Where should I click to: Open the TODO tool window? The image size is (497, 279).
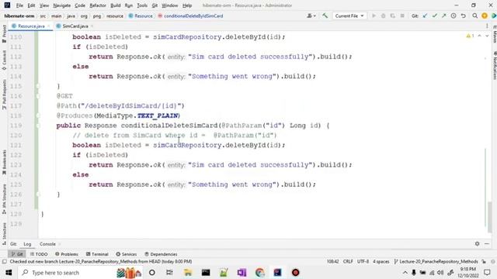pos(39,254)
